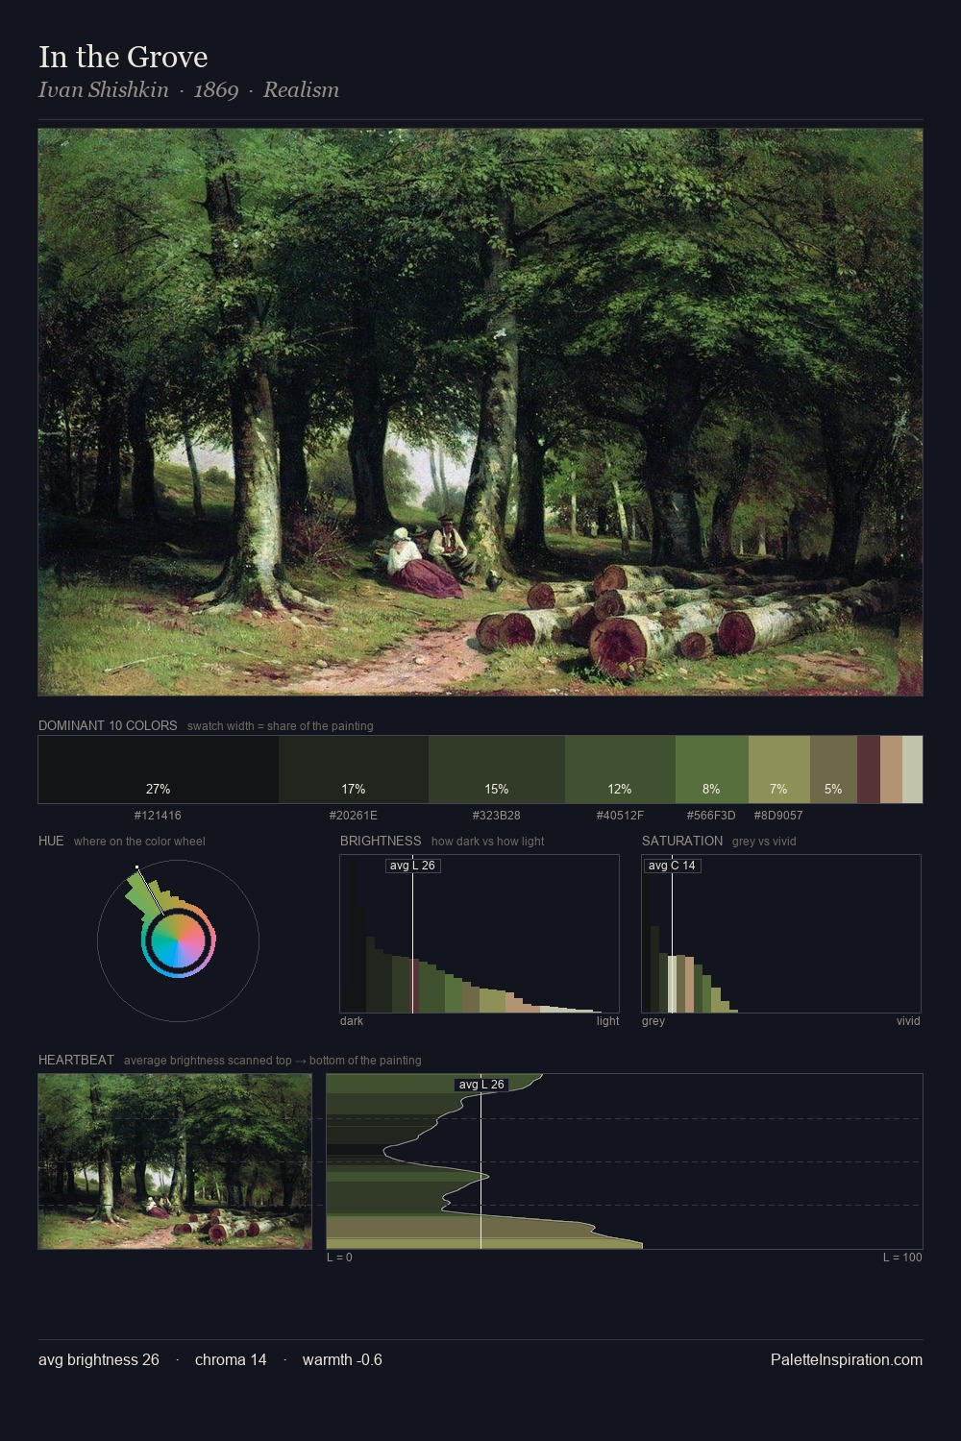
Task: Click the pale cream swatch at the palette's end
Action: coord(912,769)
